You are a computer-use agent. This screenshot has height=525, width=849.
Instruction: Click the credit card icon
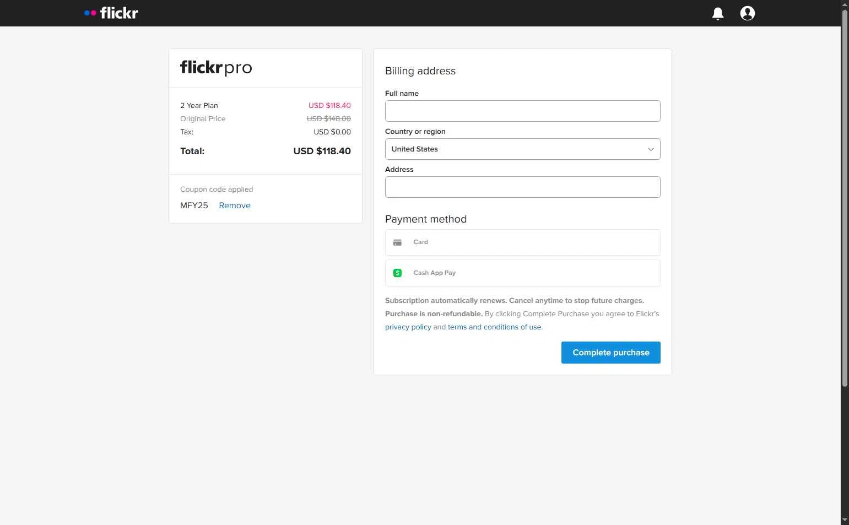[397, 242]
